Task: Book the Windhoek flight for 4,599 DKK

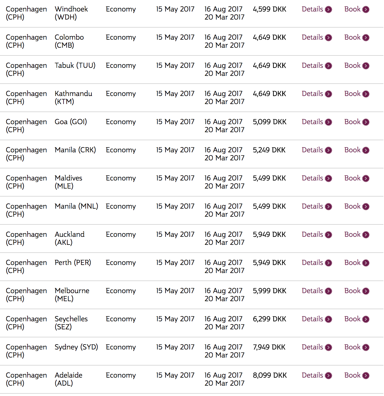Action: point(352,9)
